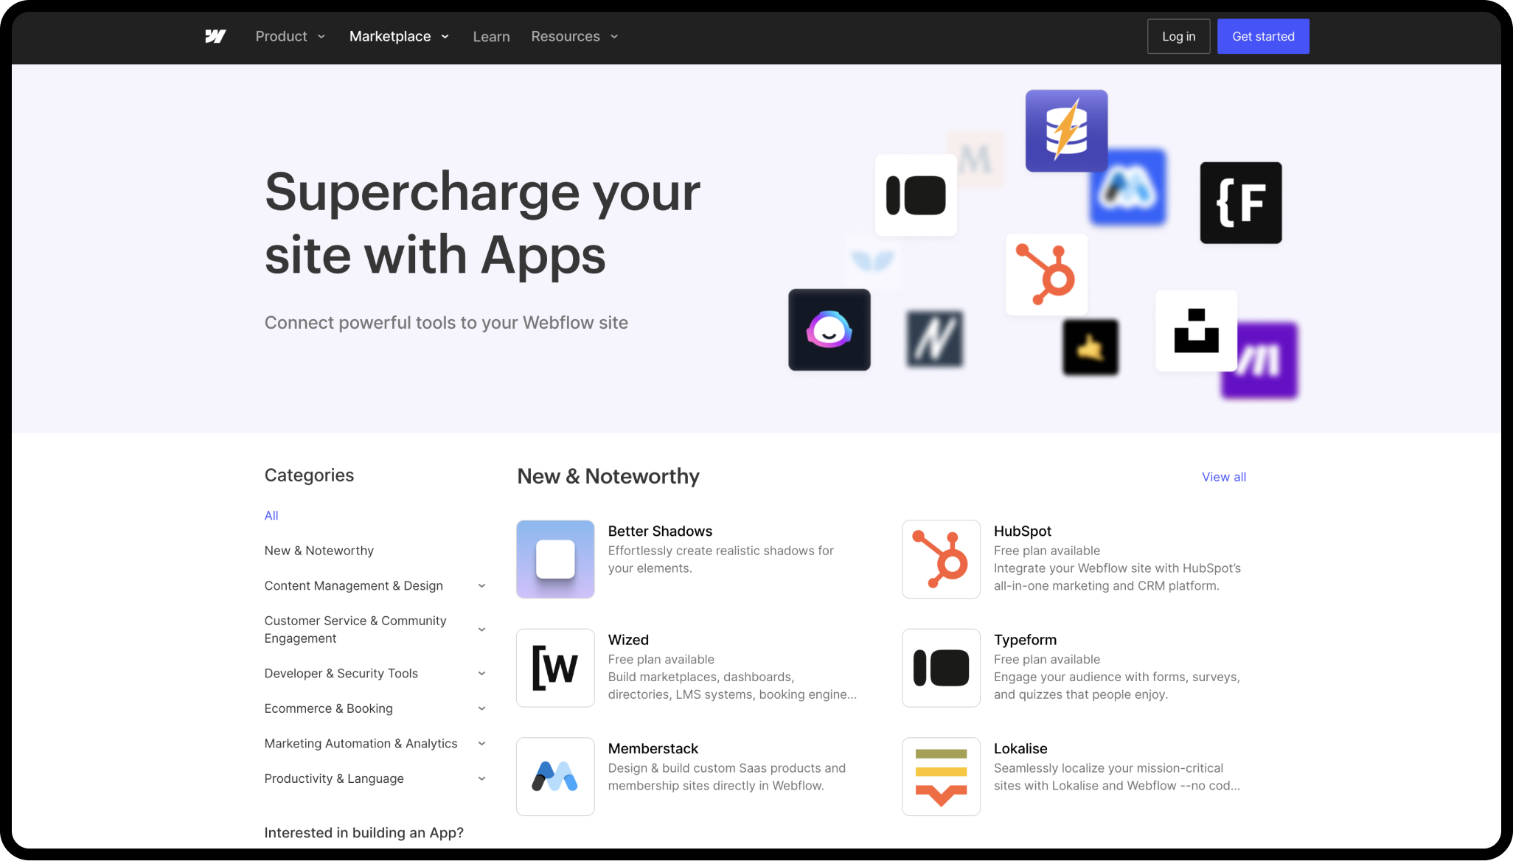Viewport: 1513px width, 861px height.
Task: Expand the Marketplace dropdown chevron
Action: tap(445, 36)
